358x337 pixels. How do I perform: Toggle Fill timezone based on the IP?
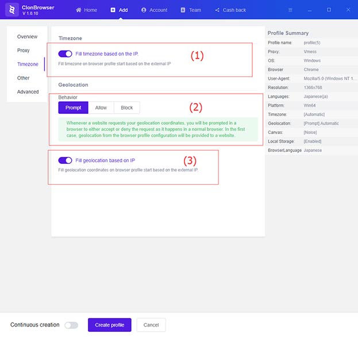(65, 54)
